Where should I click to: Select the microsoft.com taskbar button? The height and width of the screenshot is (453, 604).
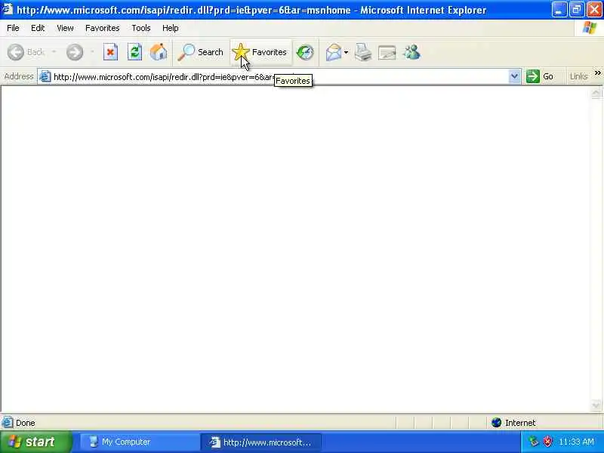[x=261, y=442]
